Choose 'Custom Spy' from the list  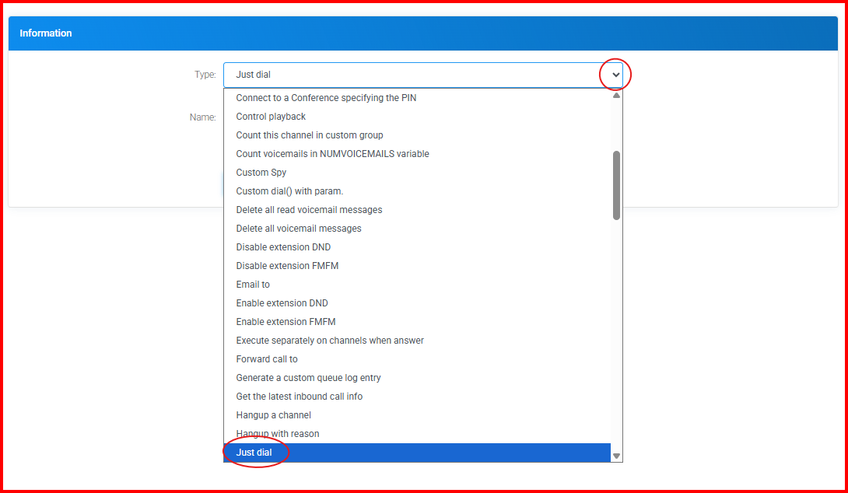[x=261, y=173]
